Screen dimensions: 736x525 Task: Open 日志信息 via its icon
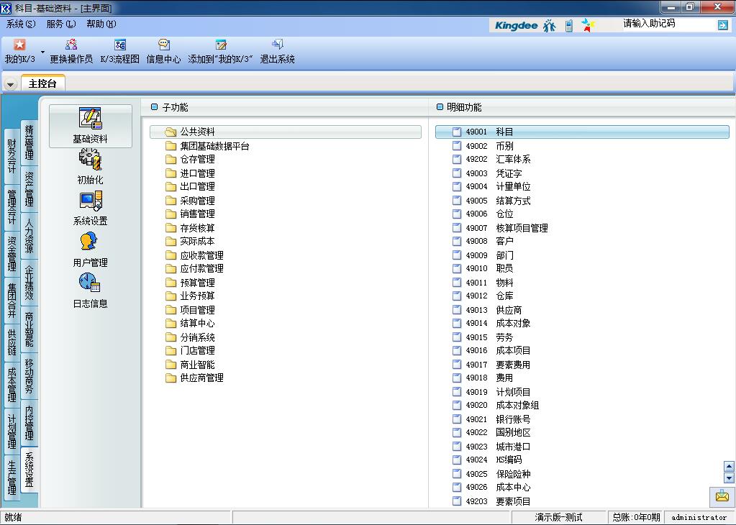[89, 289]
